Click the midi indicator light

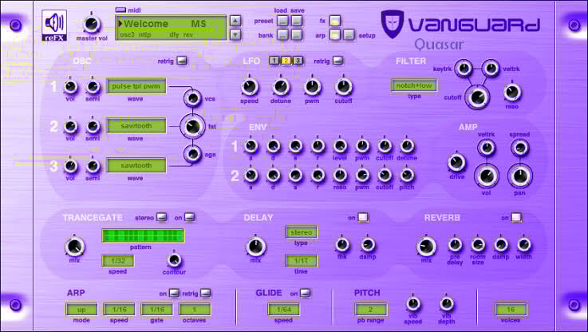[x=120, y=10]
